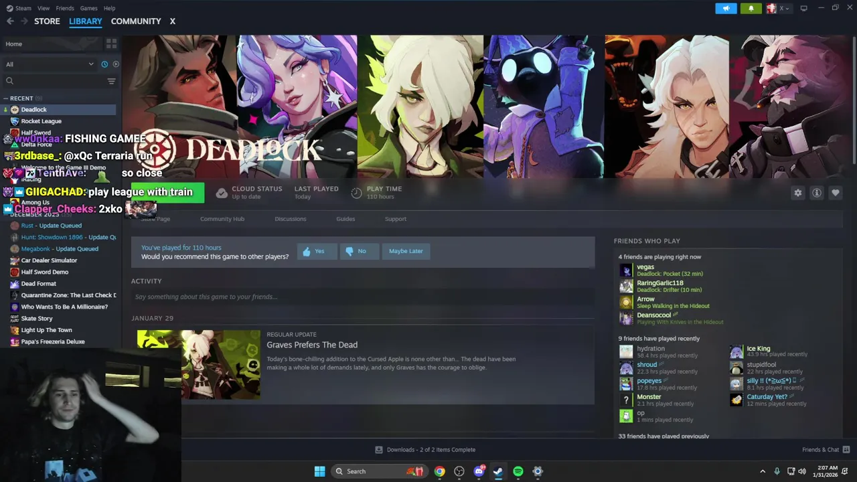The height and width of the screenshot is (482, 857).
Task: Open the Discussions link
Action: (291, 219)
